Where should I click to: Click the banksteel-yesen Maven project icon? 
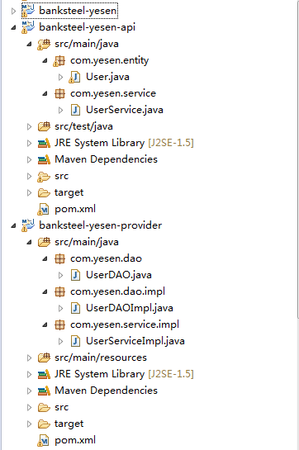28,11
